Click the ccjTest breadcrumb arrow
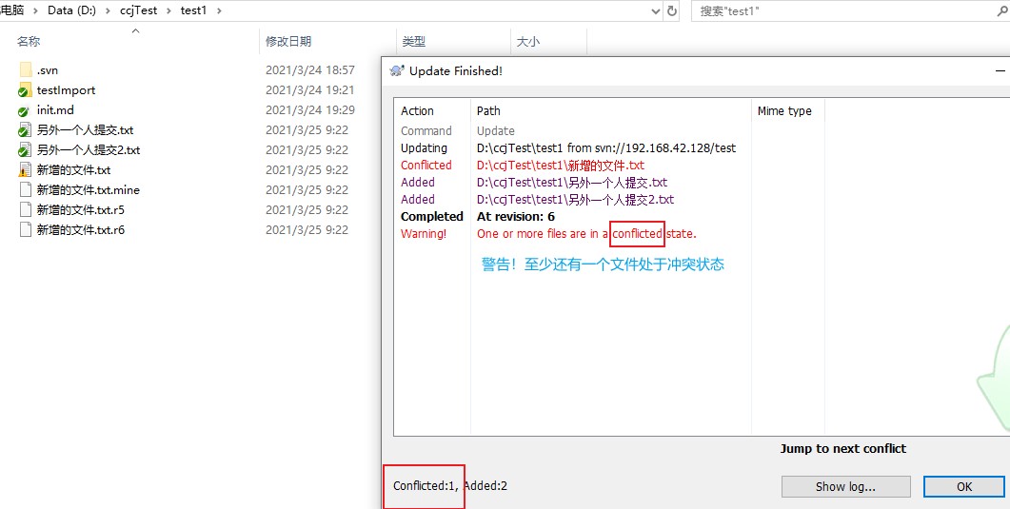Image resolution: width=1010 pixels, height=509 pixels. click(170, 10)
